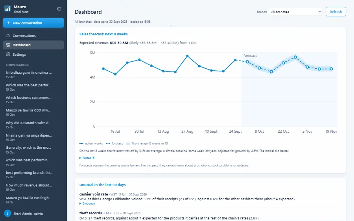Click the Jirani Admin · admin account label
Screen dimensions: 354x221
pyautogui.click(x=28, y=214)
